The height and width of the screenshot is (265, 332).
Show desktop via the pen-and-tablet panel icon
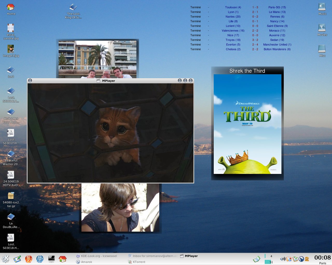tap(17, 259)
